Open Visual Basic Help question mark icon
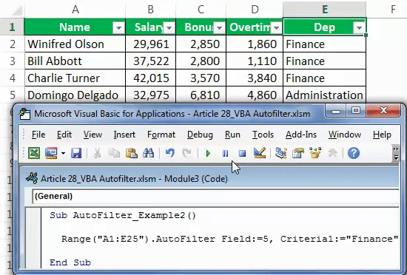This screenshot has height=275, width=407. pyautogui.click(x=354, y=153)
